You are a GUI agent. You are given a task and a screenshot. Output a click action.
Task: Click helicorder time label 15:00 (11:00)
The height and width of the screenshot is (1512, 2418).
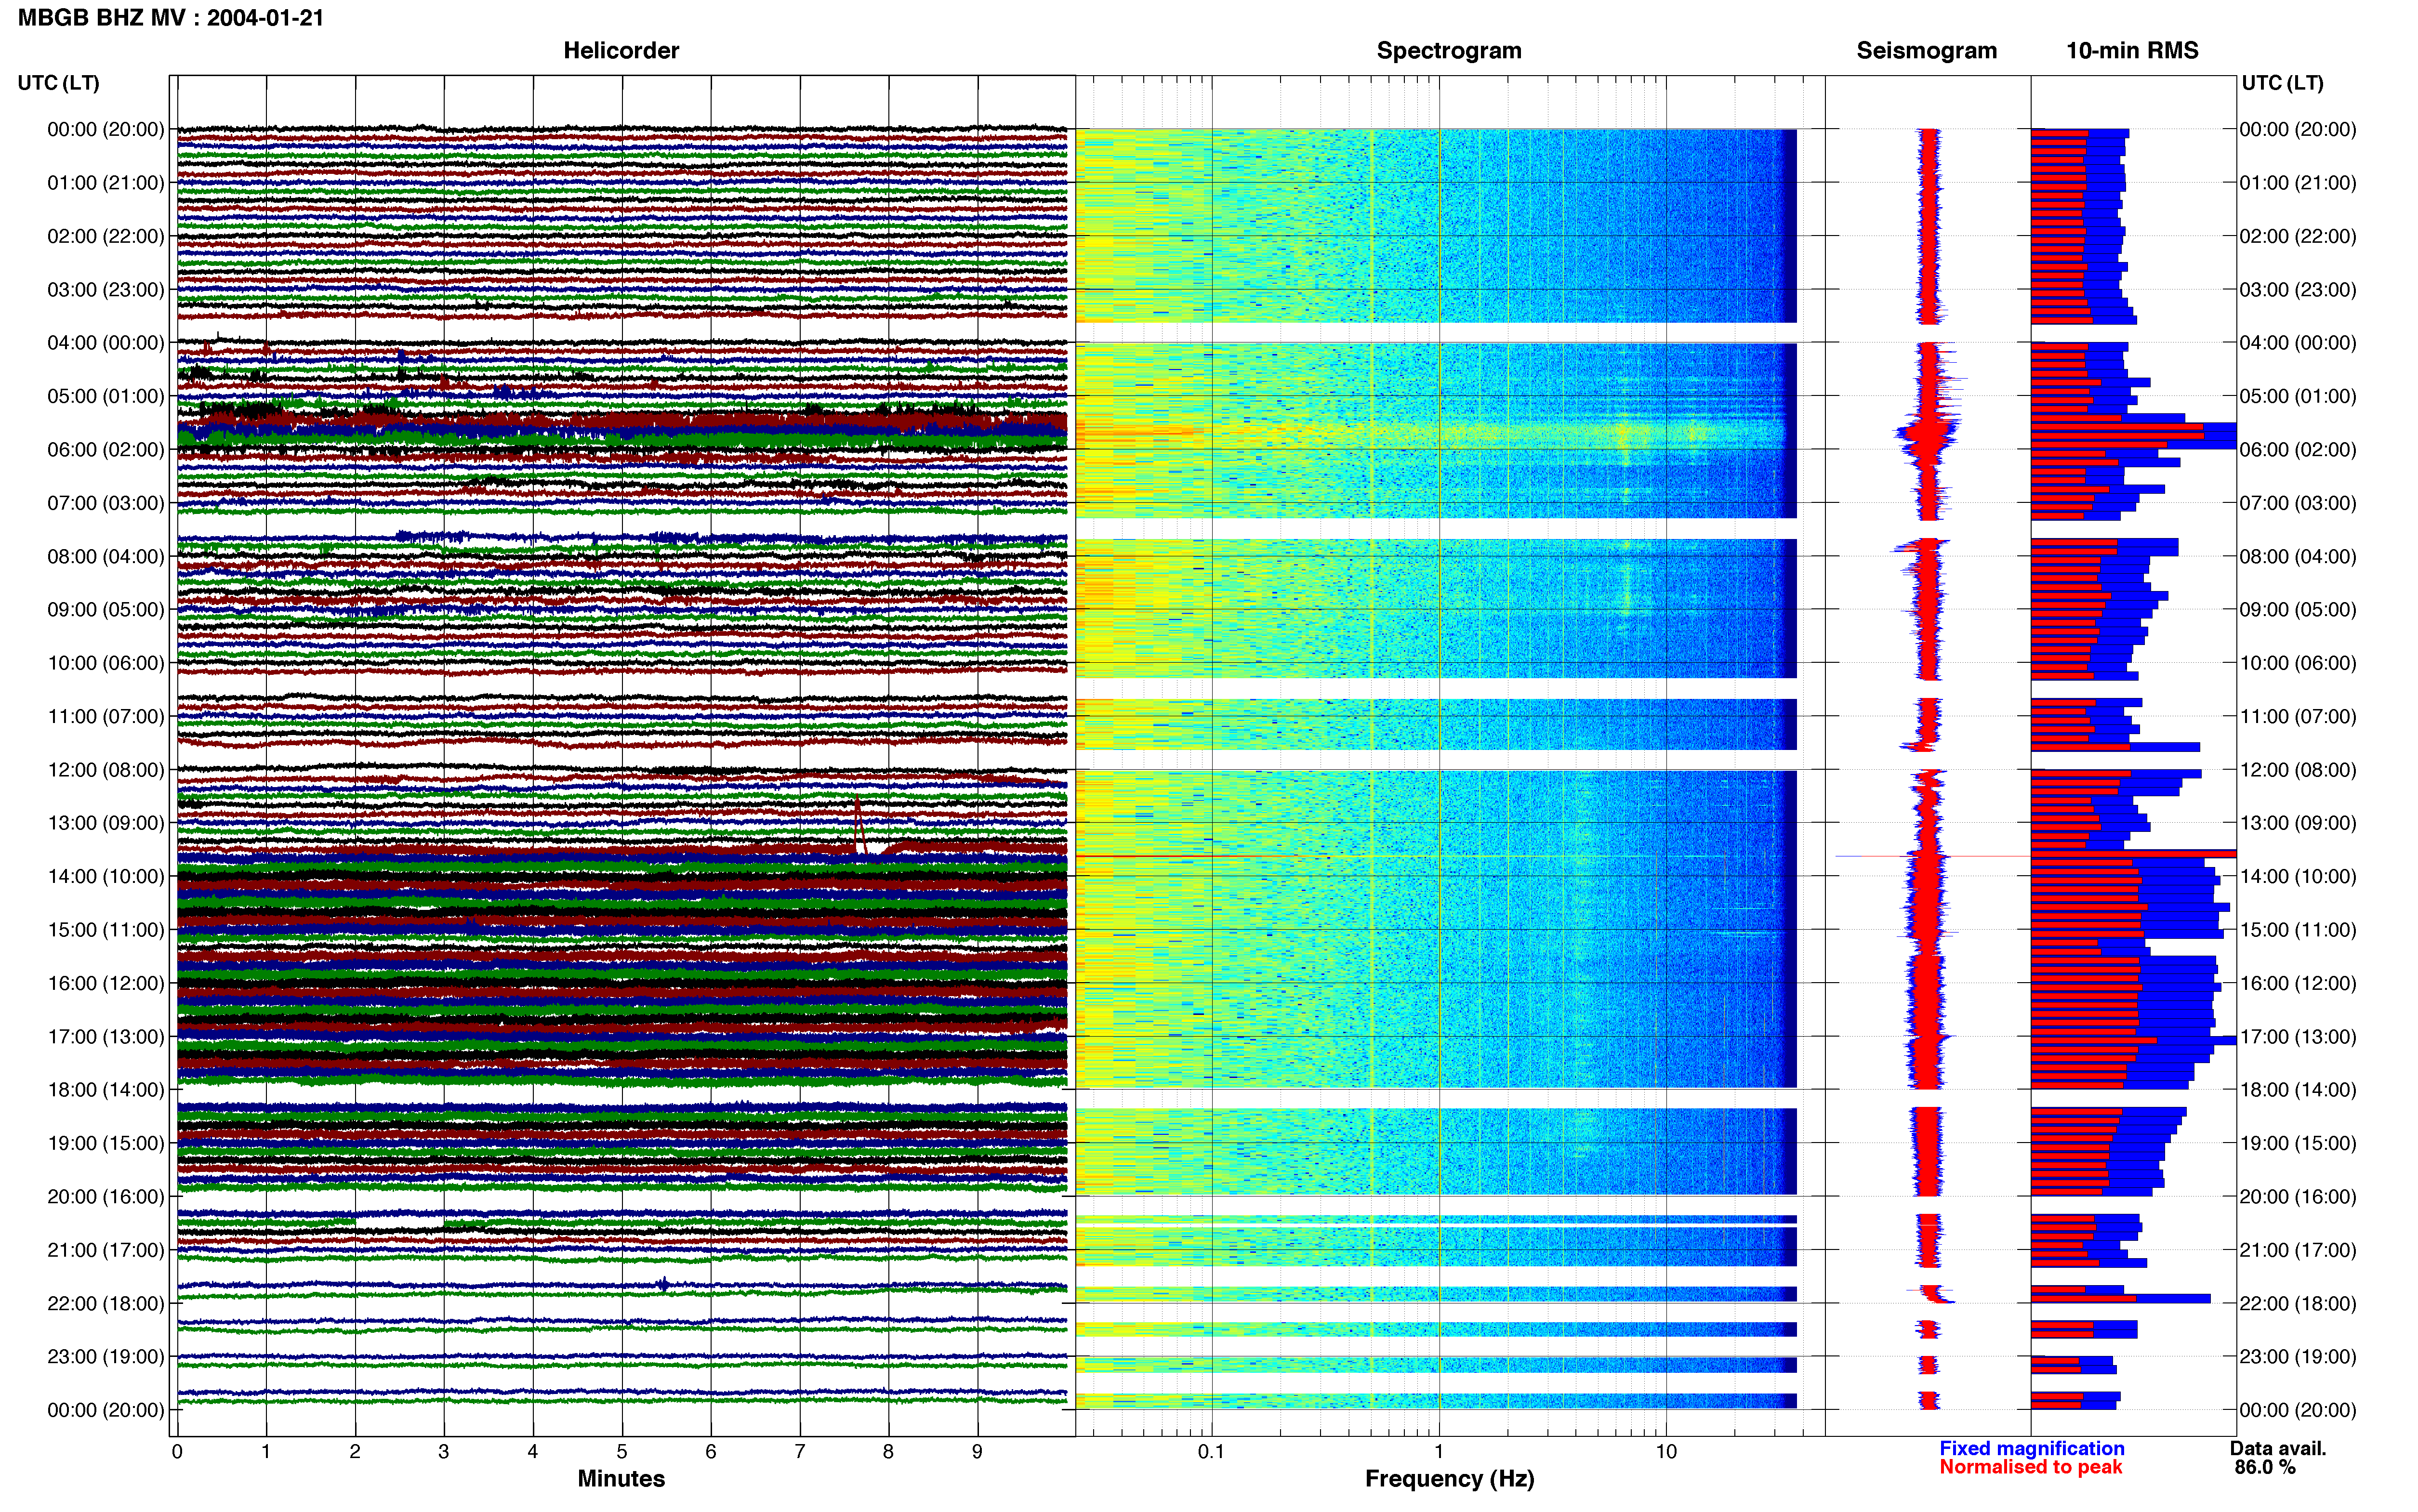106,930
